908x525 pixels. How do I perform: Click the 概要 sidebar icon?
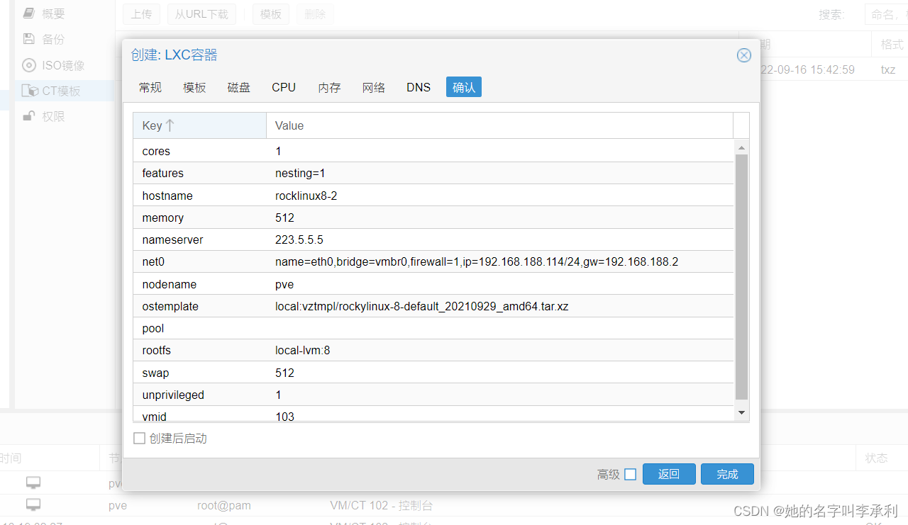28,13
